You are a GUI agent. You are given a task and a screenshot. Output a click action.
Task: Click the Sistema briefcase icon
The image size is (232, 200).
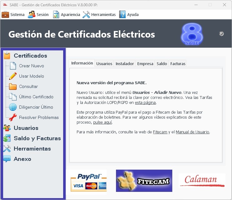coord(5,14)
